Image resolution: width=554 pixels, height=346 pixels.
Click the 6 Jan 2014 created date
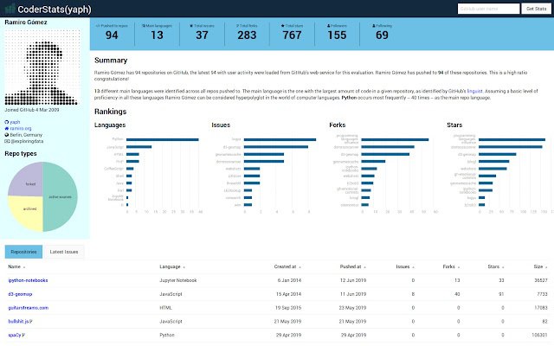coord(289,280)
